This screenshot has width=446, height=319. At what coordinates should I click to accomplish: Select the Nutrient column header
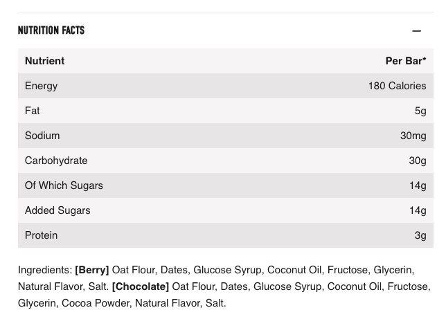click(44, 61)
